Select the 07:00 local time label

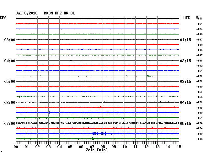[10, 123]
